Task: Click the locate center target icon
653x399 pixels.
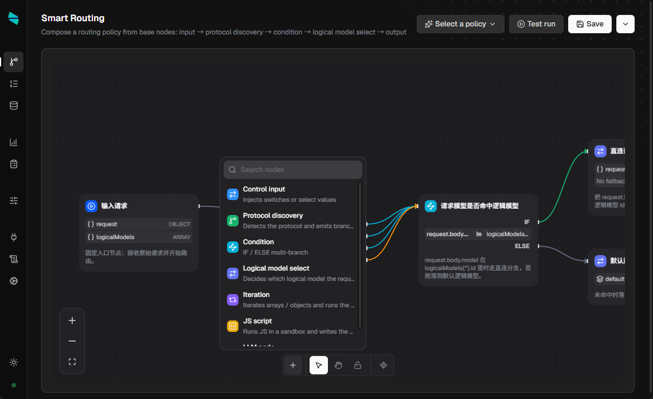Action: 384,365
